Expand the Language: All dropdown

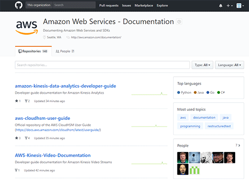(229, 65)
